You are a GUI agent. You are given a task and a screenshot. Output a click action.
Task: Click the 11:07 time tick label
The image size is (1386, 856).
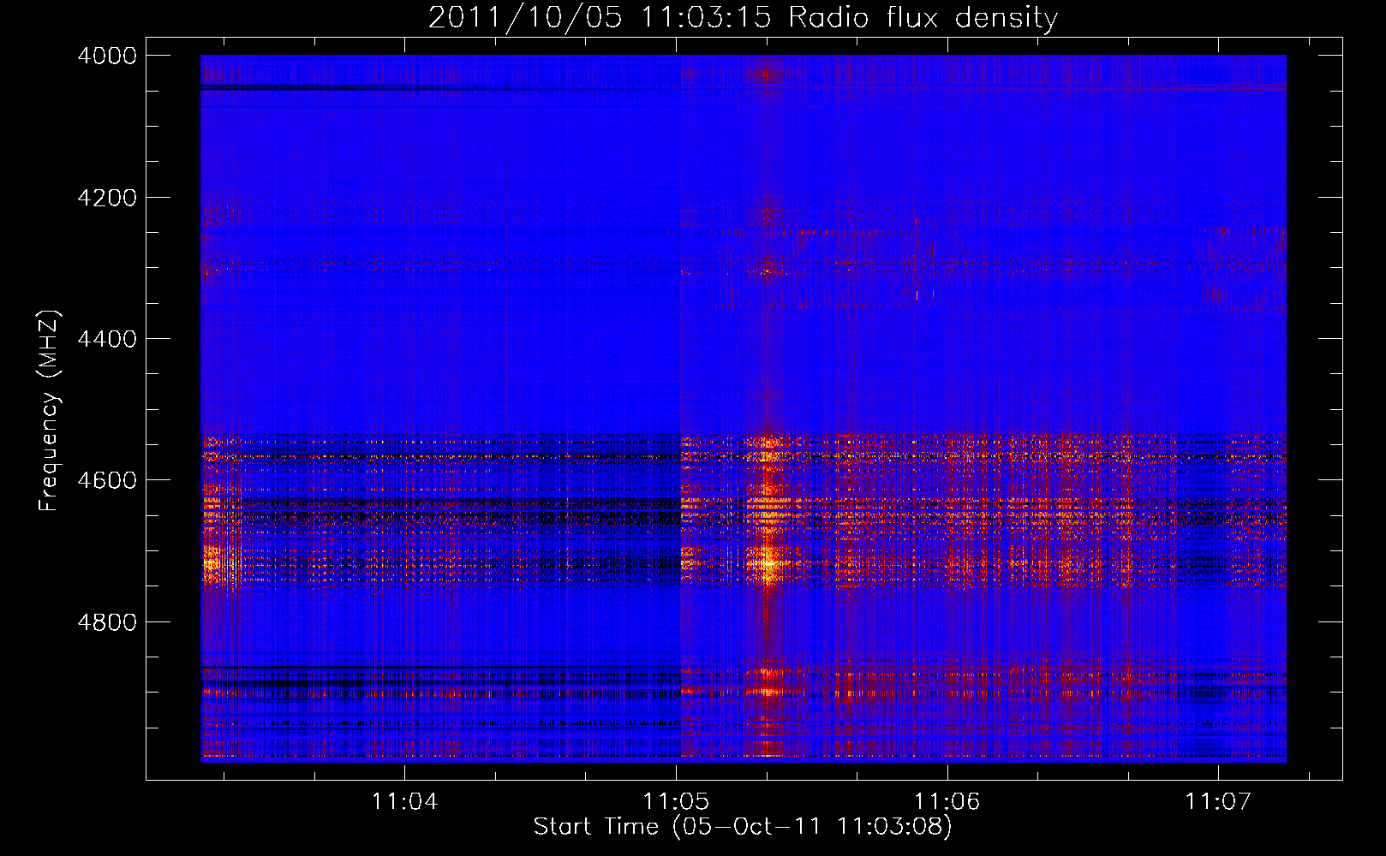(1218, 801)
